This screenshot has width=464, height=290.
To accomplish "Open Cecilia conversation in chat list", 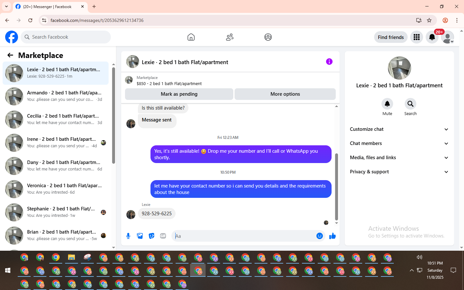I will pos(56,120).
